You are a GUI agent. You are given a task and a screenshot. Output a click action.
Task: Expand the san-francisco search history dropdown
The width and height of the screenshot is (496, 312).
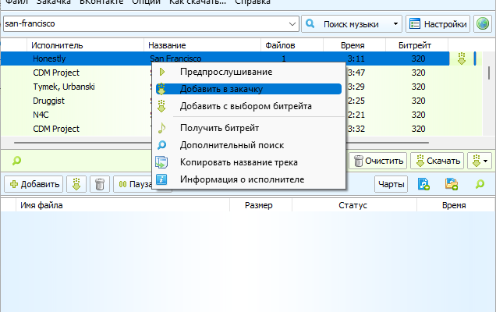pos(292,24)
